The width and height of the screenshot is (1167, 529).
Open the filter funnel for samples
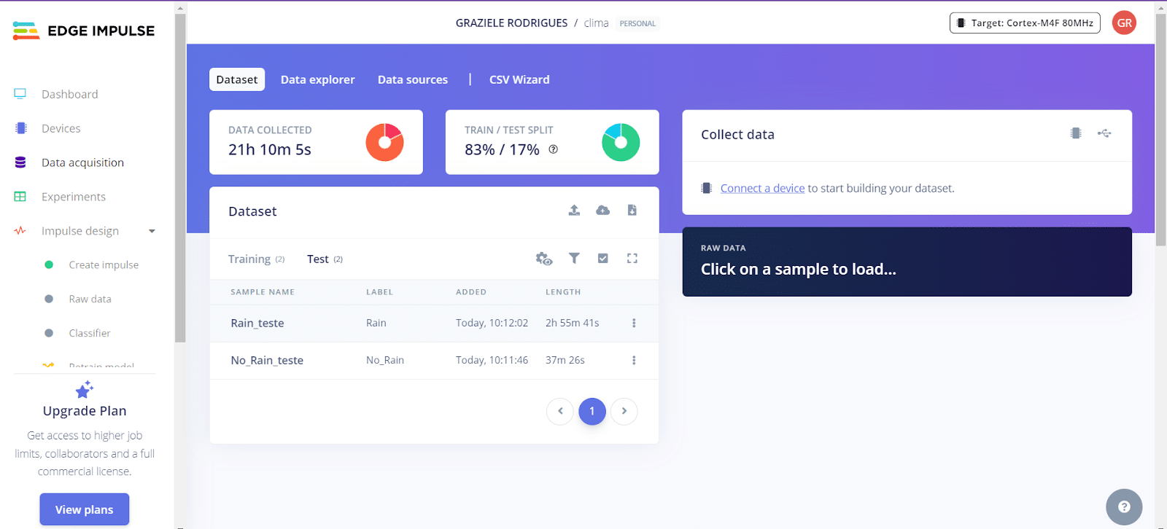[x=574, y=258]
